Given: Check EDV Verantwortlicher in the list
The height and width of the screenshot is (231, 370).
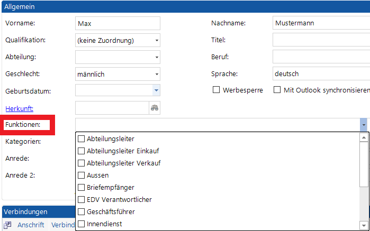Looking at the screenshot, I should [x=82, y=199].
